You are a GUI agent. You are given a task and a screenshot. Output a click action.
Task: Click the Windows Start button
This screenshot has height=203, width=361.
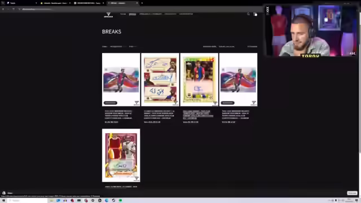pyautogui.click(x=3, y=201)
